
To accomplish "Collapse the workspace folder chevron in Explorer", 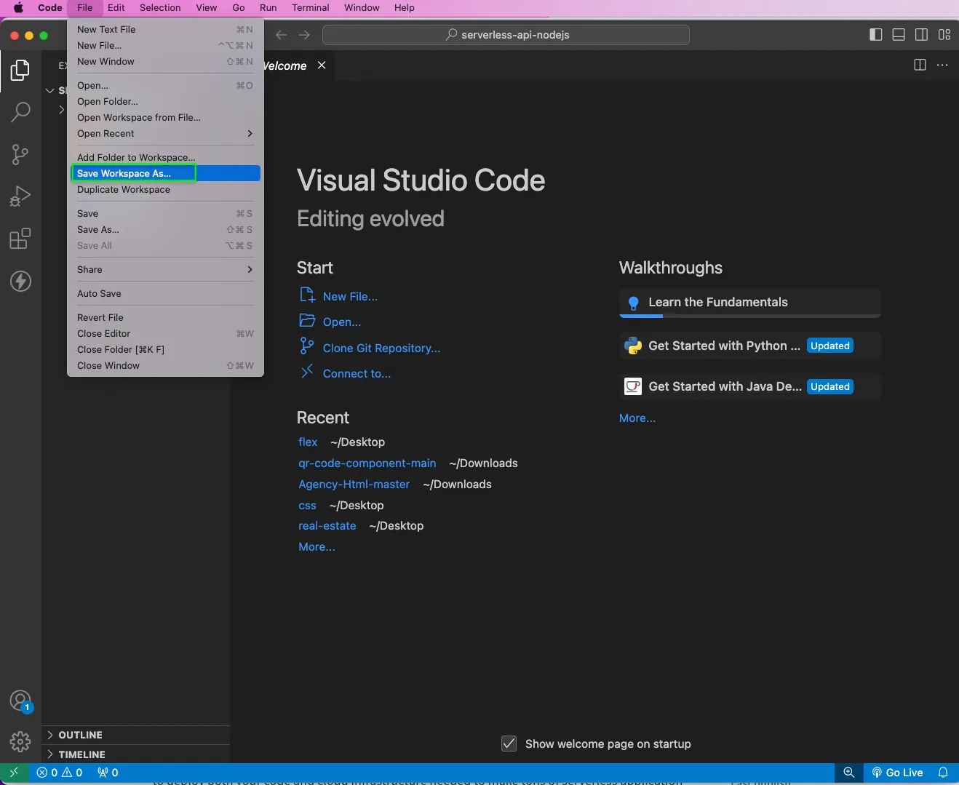I will click(x=50, y=91).
